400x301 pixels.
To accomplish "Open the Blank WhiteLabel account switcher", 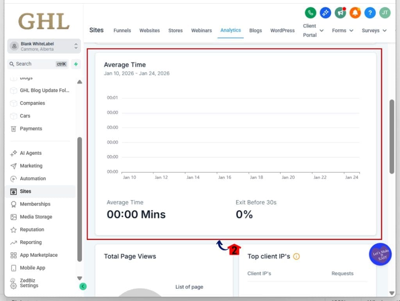I will pos(44,46).
